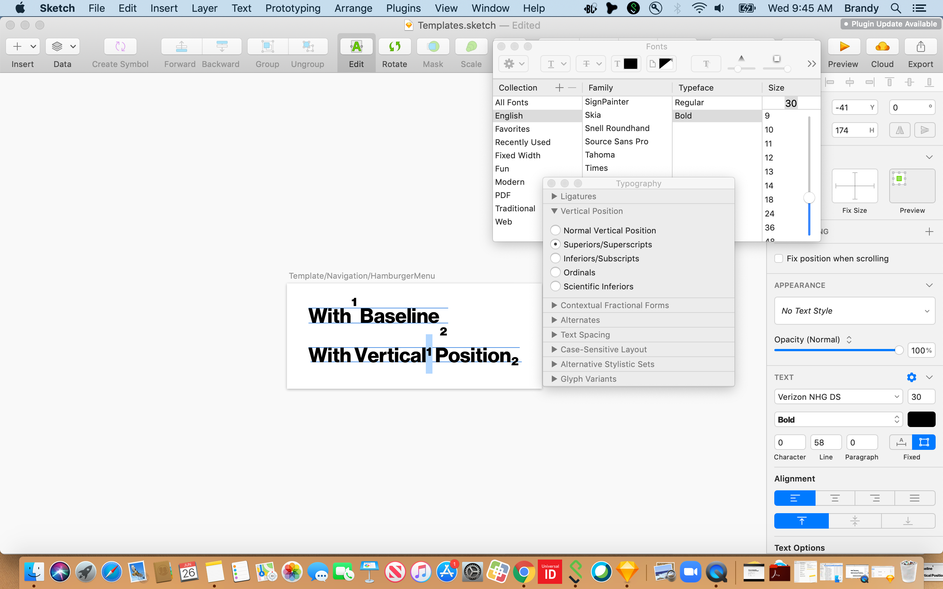Flip layer vertically in inspector
Image resolution: width=943 pixels, height=589 pixels.
925,130
